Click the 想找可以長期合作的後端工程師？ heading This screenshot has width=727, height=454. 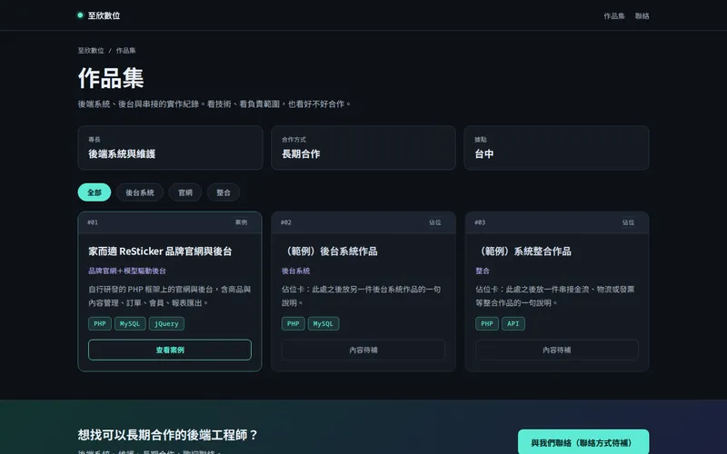pos(168,435)
